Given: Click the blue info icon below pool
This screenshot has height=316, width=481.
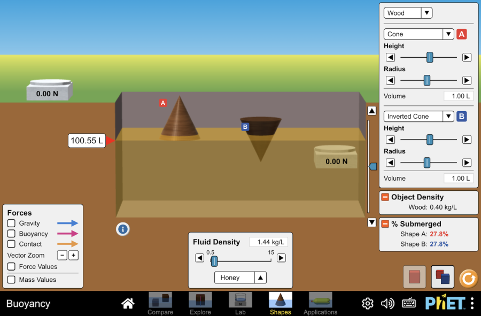Looking at the screenshot, I should point(123,229).
